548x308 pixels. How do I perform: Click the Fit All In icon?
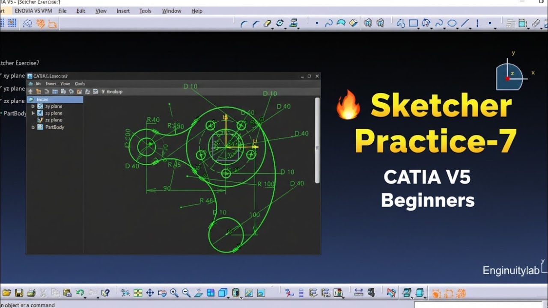(x=138, y=293)
